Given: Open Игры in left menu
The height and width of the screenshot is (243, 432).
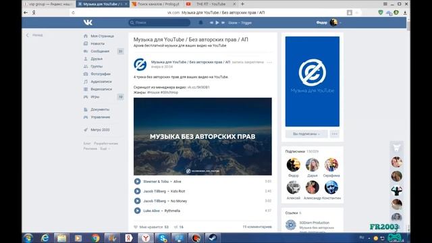Looking at the screenshot, I should 94,97.
